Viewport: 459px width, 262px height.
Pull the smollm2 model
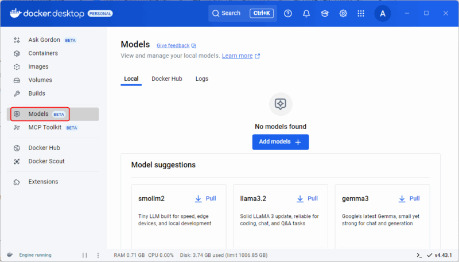[205, 198]
